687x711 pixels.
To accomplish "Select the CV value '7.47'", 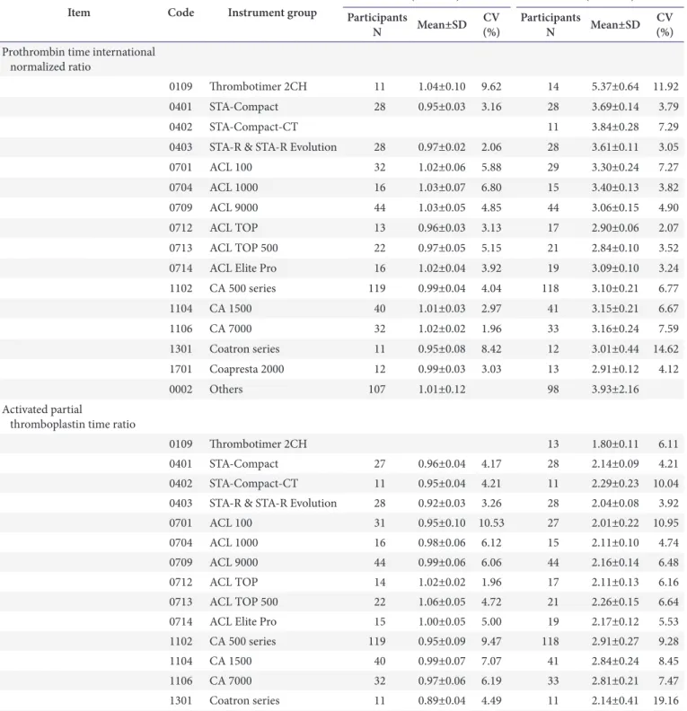I will pos(668,680).
